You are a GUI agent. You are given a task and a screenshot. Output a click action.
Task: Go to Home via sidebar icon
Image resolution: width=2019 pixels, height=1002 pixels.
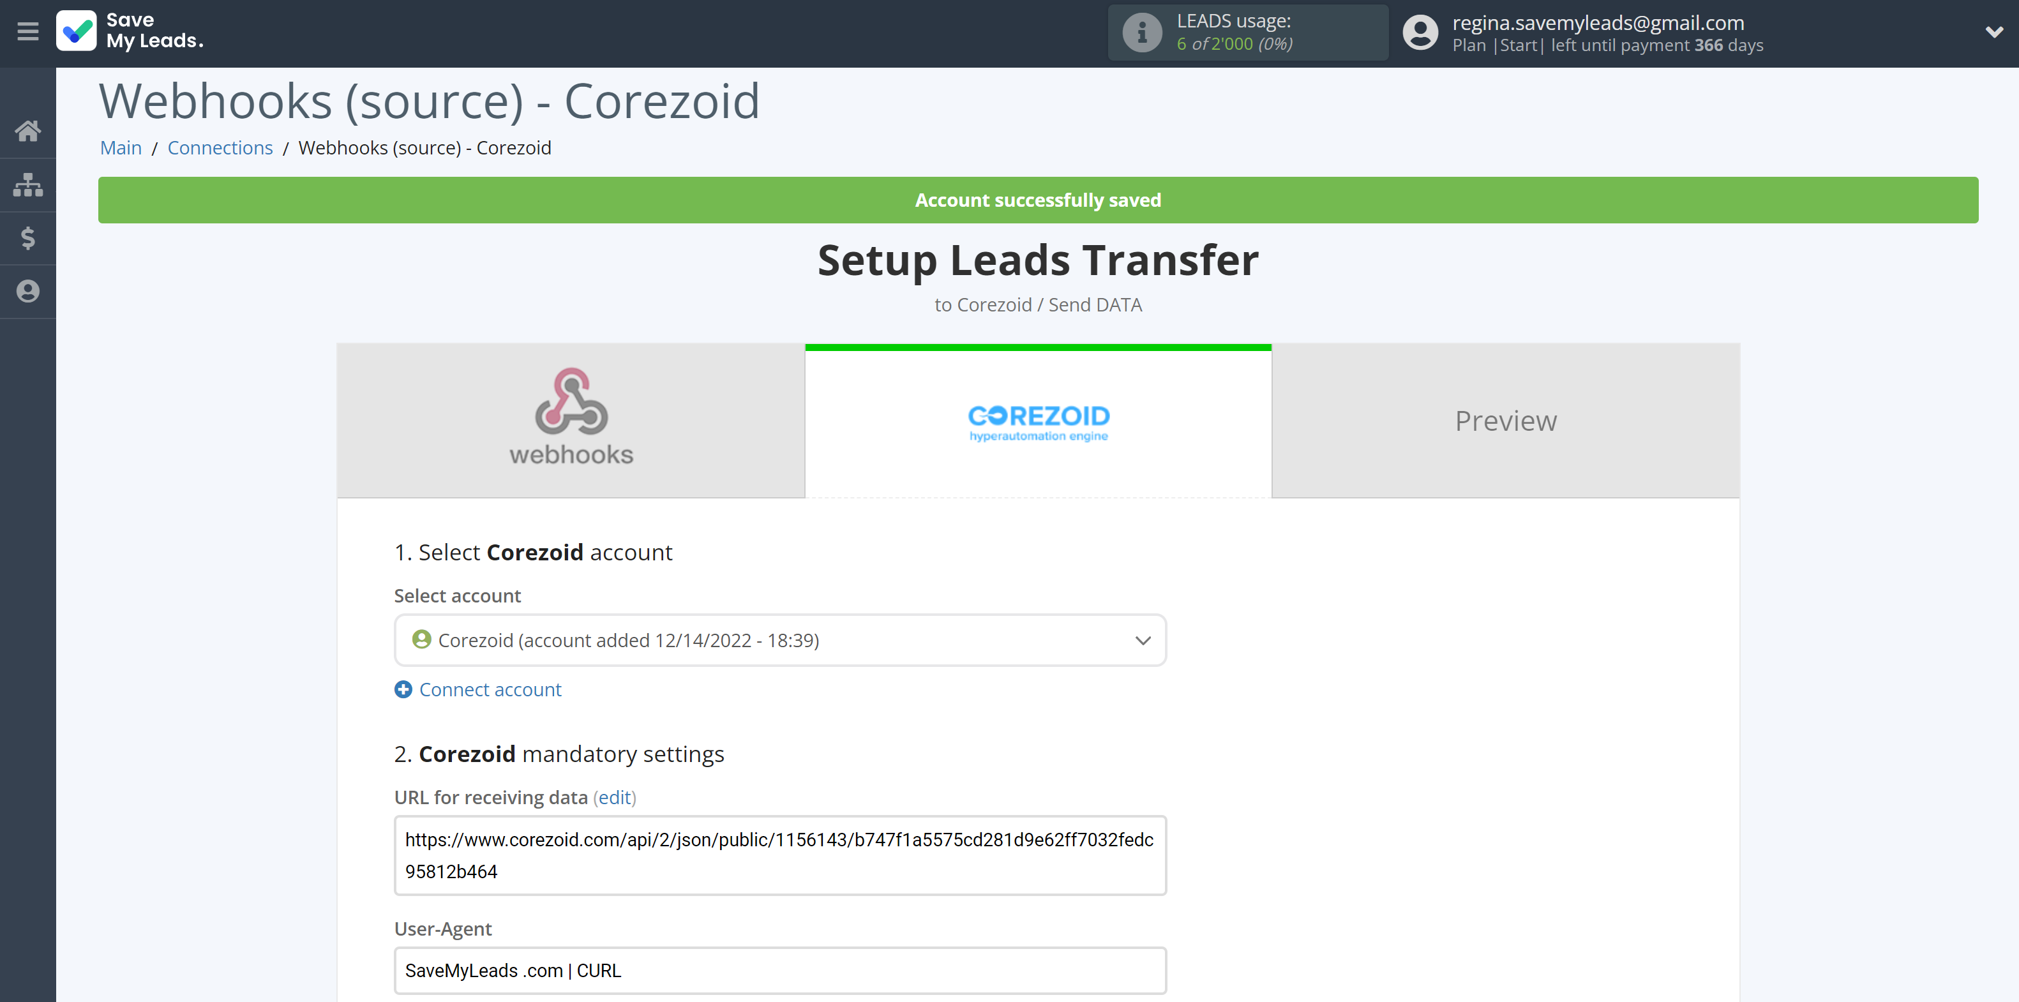[x=28, y=131]
